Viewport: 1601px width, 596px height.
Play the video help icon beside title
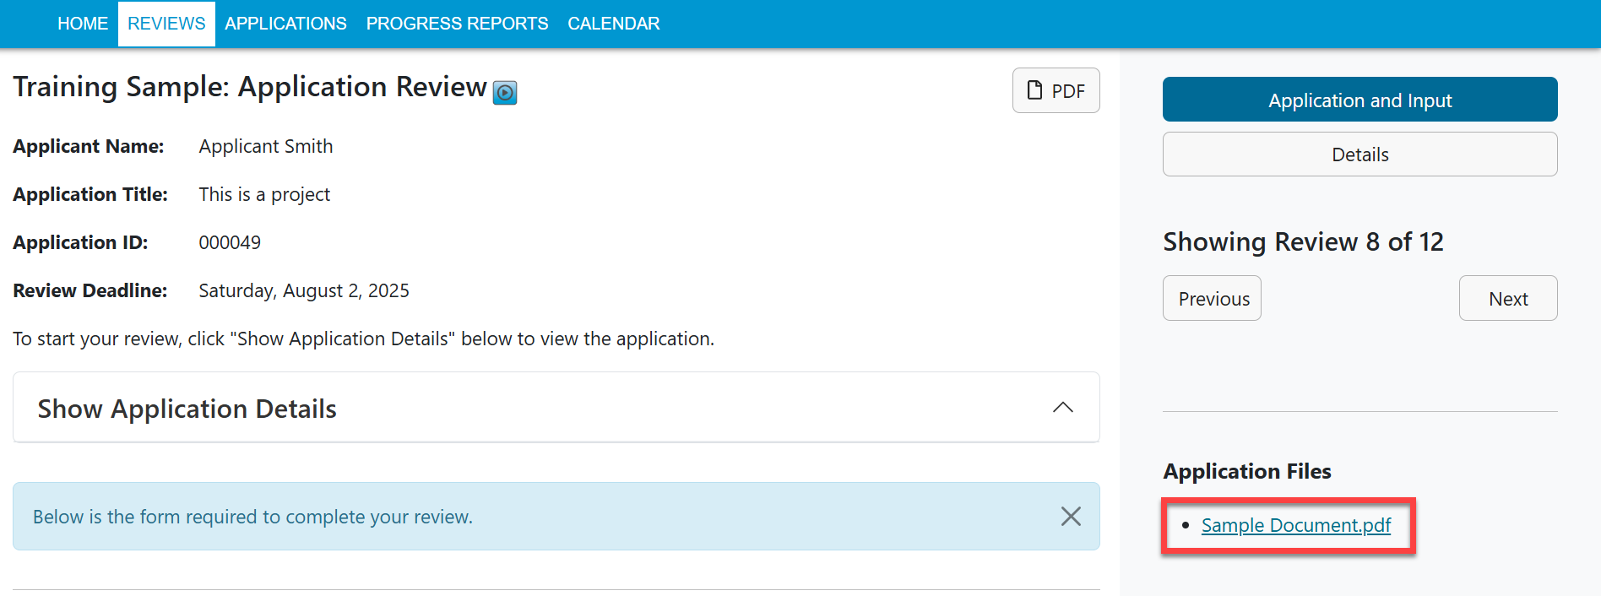click(x=505, y=92)
